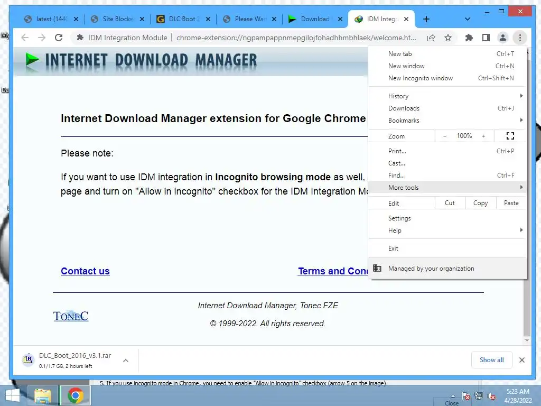The height and width of the screenshot is (406, 541).
Task: Click Show all downloads button
Action: [492, 360]
